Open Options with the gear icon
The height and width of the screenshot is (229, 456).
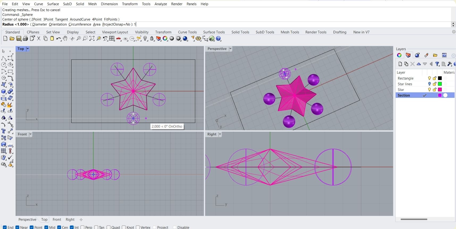point(198,39)
